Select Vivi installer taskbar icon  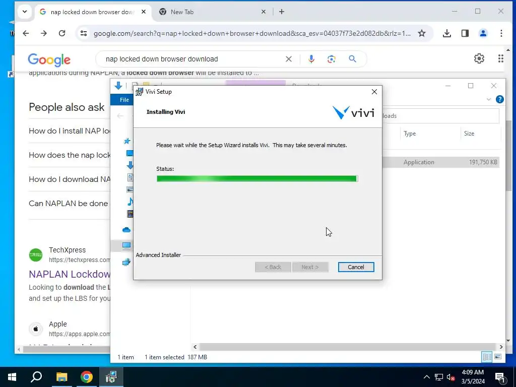(111, 377)
